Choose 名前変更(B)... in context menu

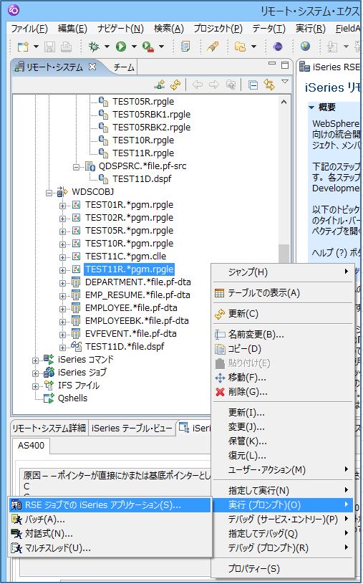point(283,335)
